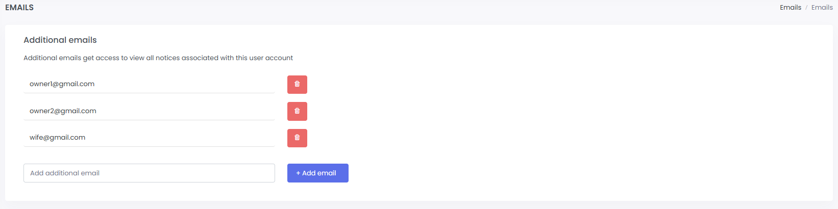Delete owner1@gmail.com using its trash icon
Image resolution: width=838 pixels, height=209 pixels.
click(297, 85)
